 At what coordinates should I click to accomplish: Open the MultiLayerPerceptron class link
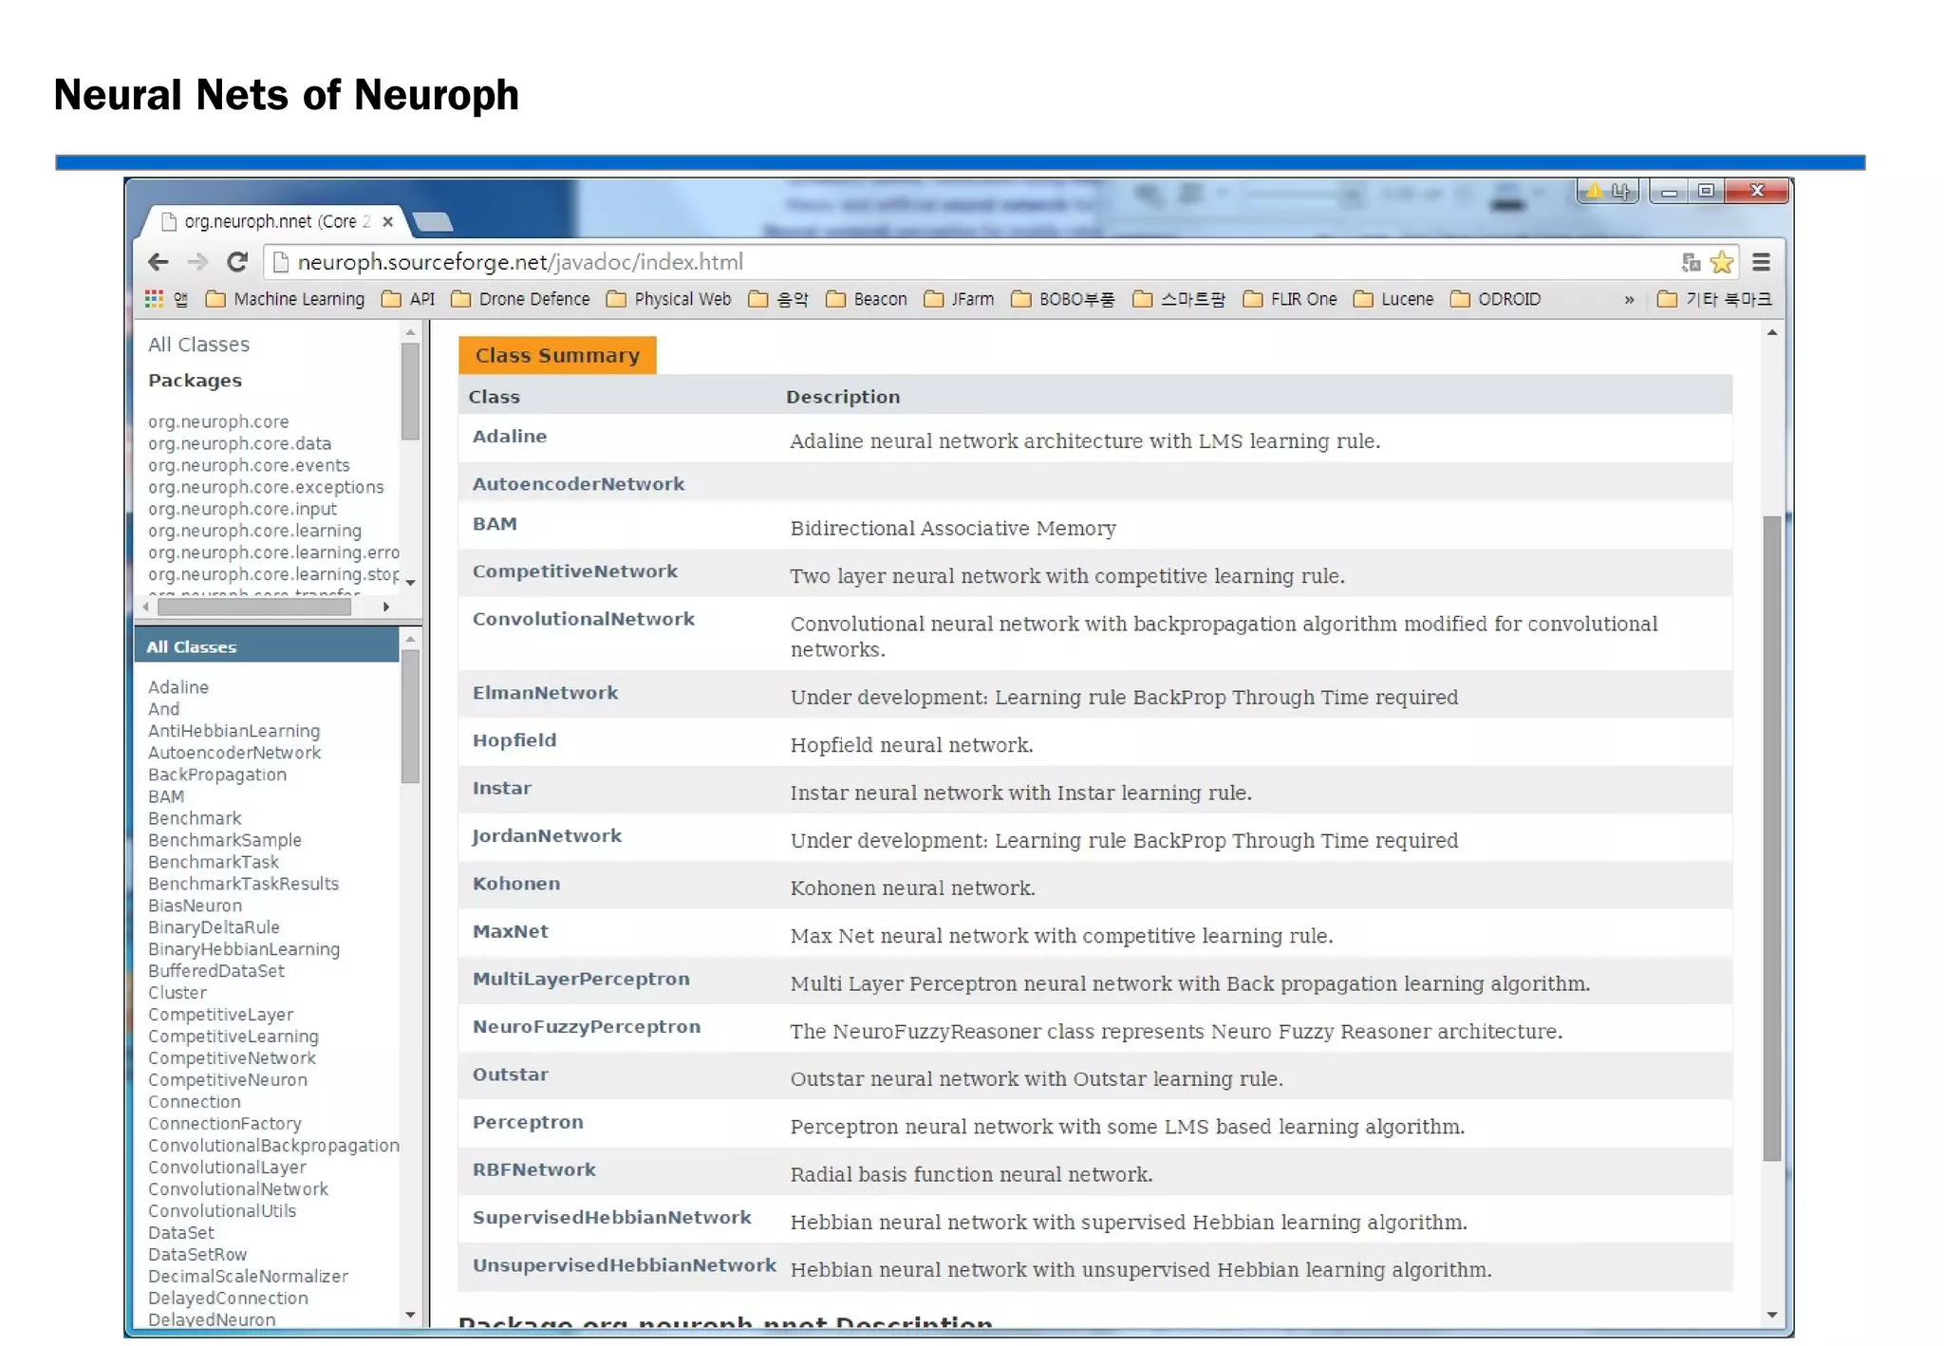[581, 979]
